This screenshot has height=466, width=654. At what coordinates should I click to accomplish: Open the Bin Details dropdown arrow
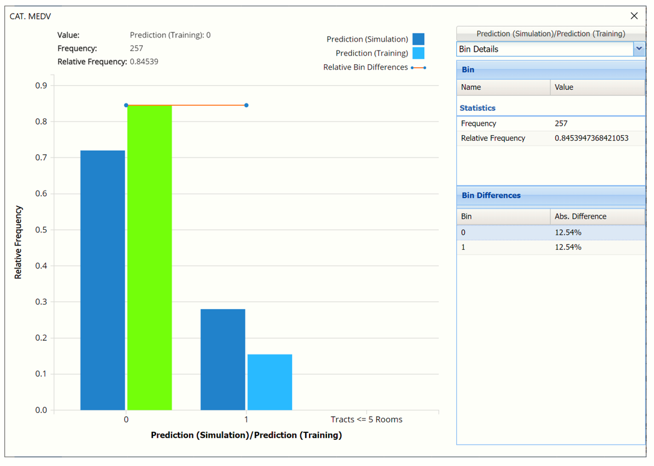pos(638,49)
